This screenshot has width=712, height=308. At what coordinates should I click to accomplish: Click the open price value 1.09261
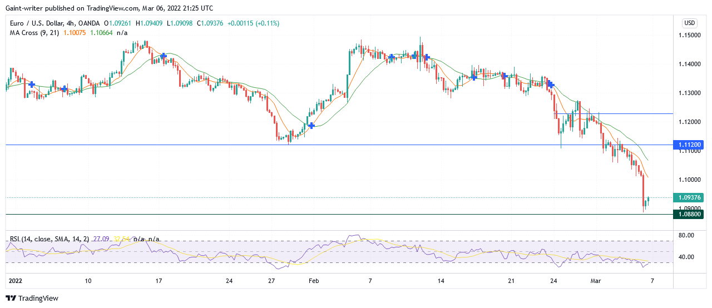[120, 23]
